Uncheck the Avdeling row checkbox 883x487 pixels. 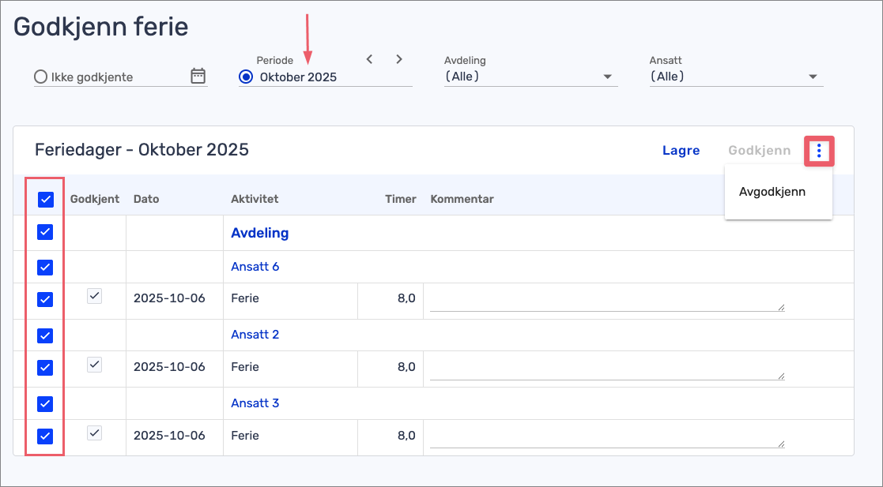pyautogui.click(x=45, y=232)
